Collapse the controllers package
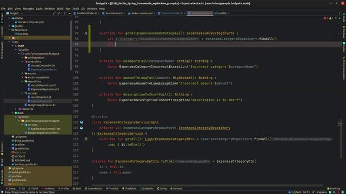Image resolution: width=346 pixels, height=194 pixels. click(22, 61)
